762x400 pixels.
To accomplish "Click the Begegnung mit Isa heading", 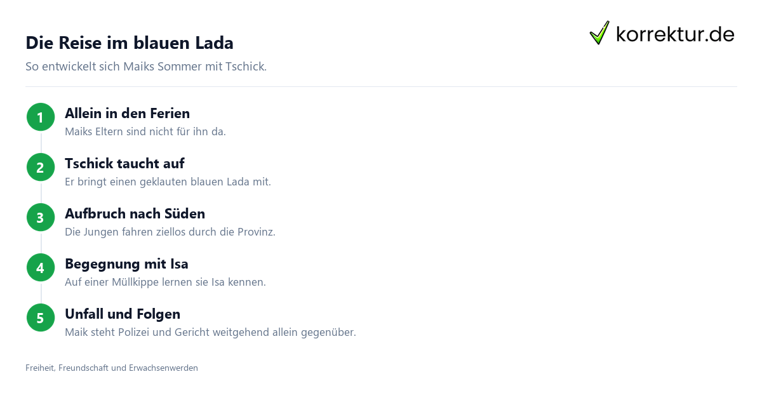I will (126, 264).
